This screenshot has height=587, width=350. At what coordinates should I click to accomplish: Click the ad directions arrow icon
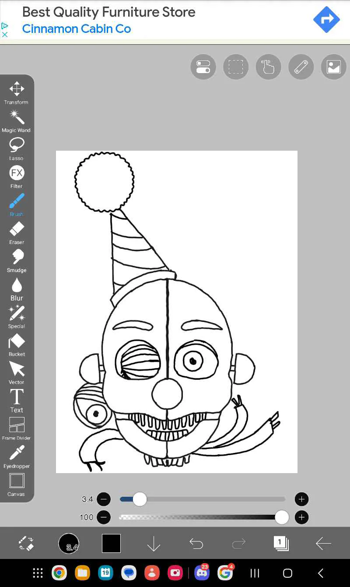point(327,19)
